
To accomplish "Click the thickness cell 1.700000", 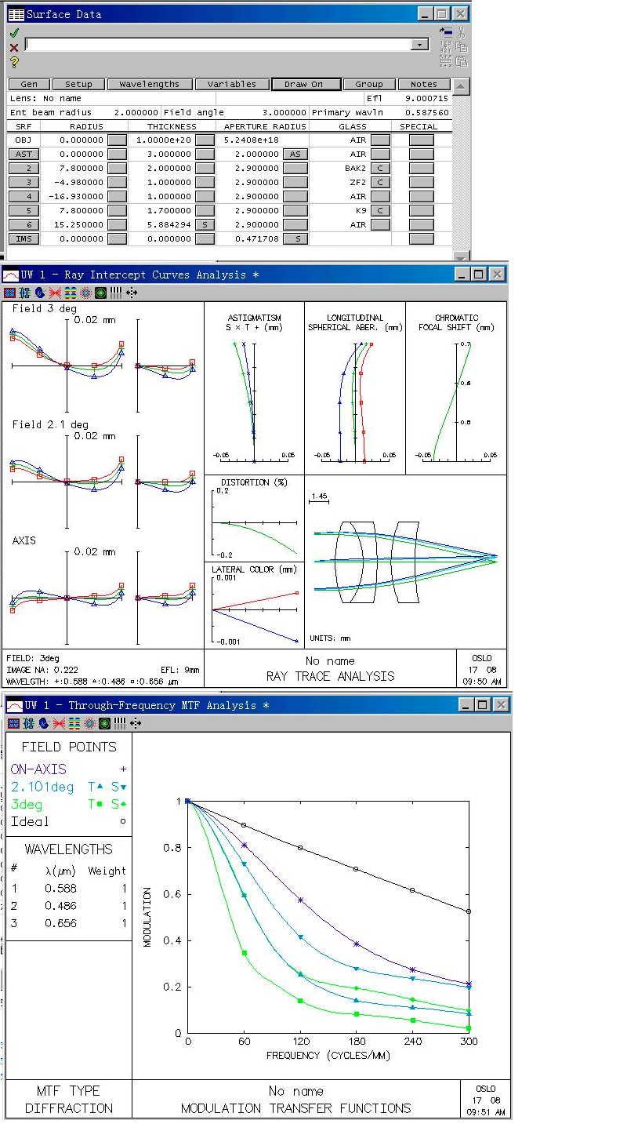I will tap(169, 210).
